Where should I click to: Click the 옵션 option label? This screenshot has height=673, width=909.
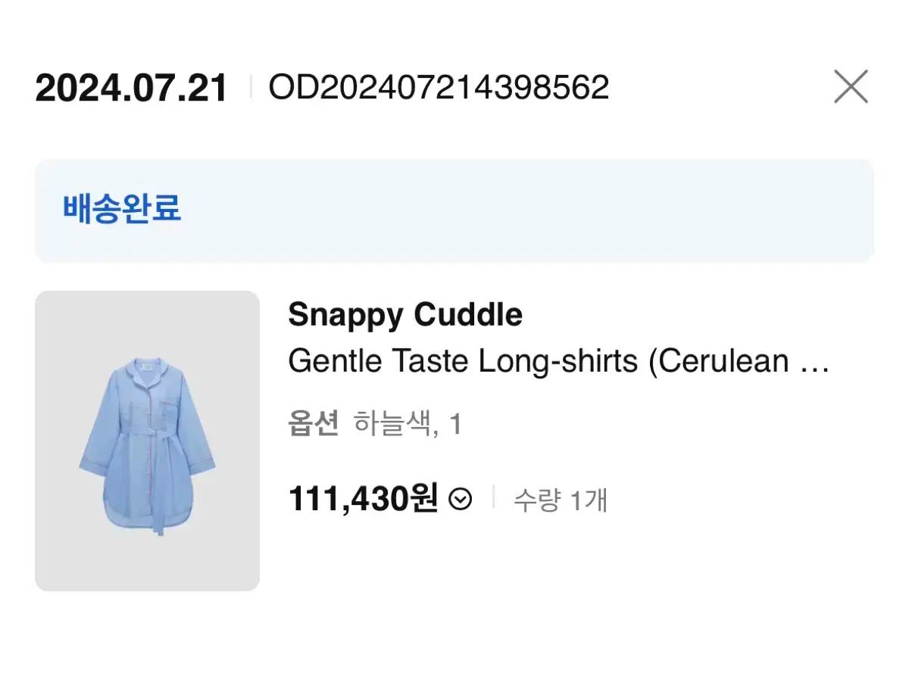[313, 425]
